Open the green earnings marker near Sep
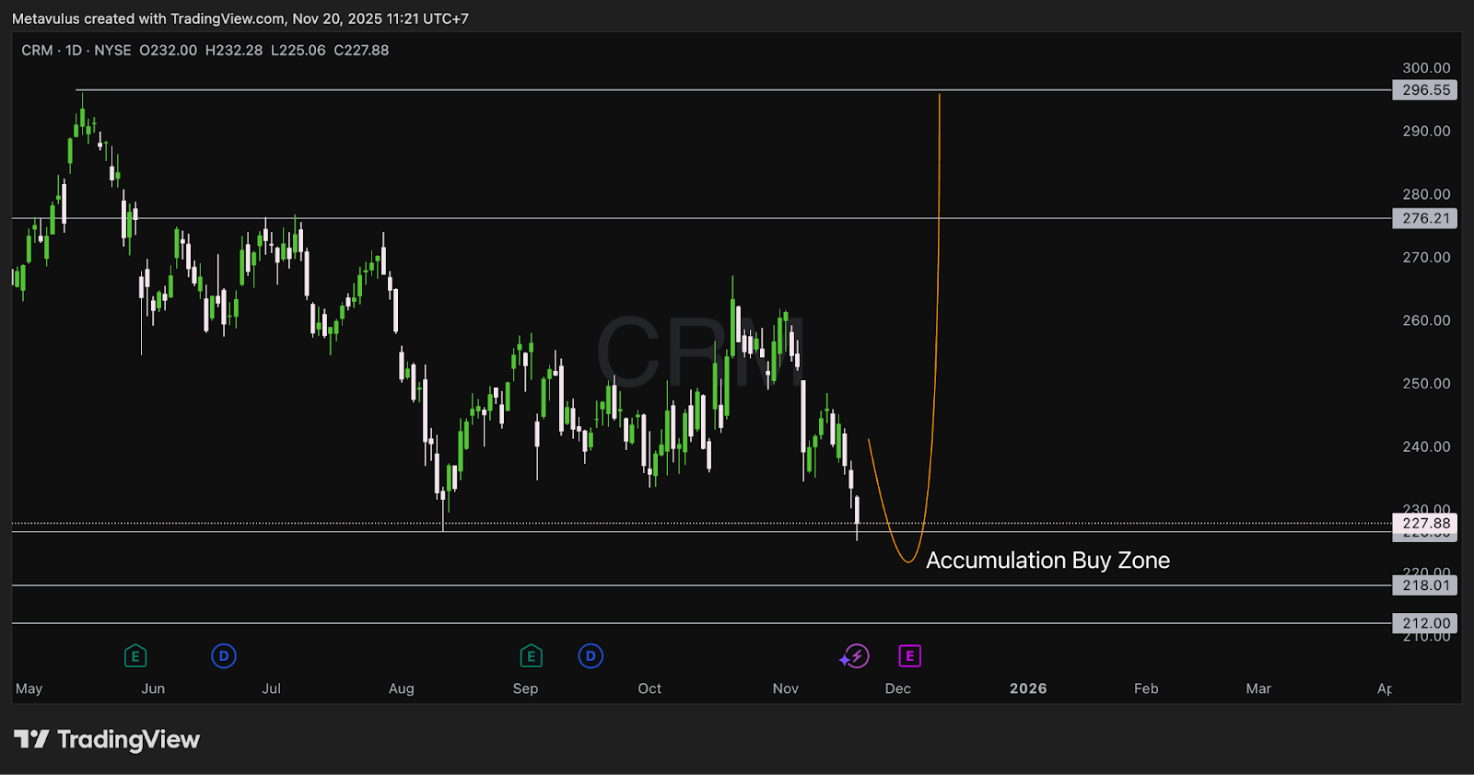Viewport: 1474px width, 775px height. [x=531, y=656]
